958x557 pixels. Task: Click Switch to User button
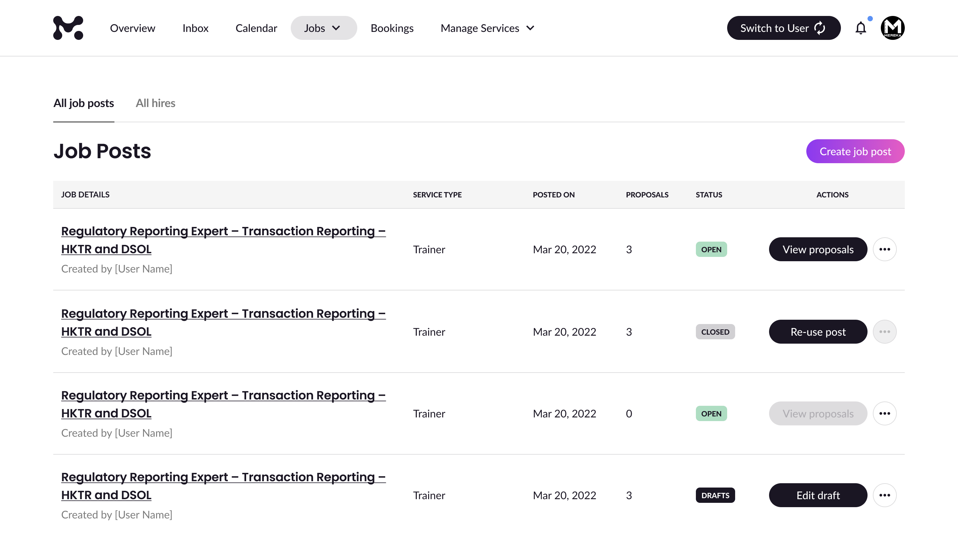(x=783, y=28)
